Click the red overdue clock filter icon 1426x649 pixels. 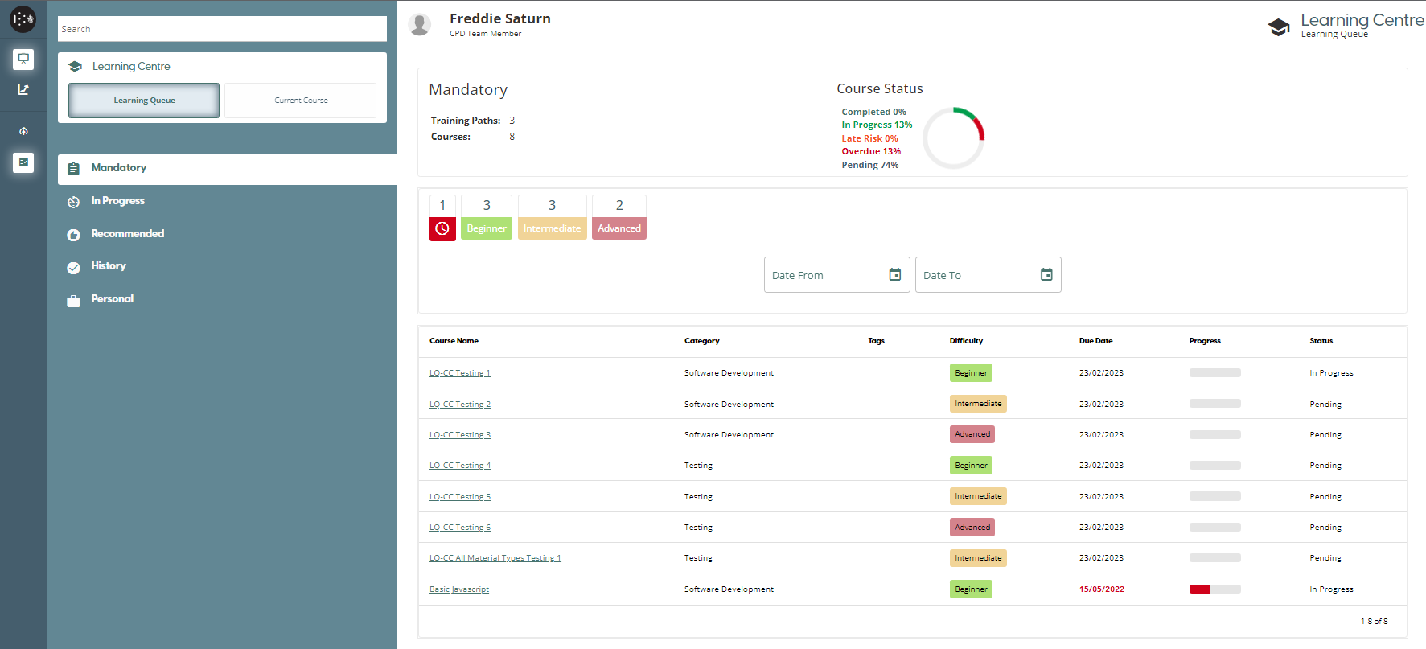442,228
